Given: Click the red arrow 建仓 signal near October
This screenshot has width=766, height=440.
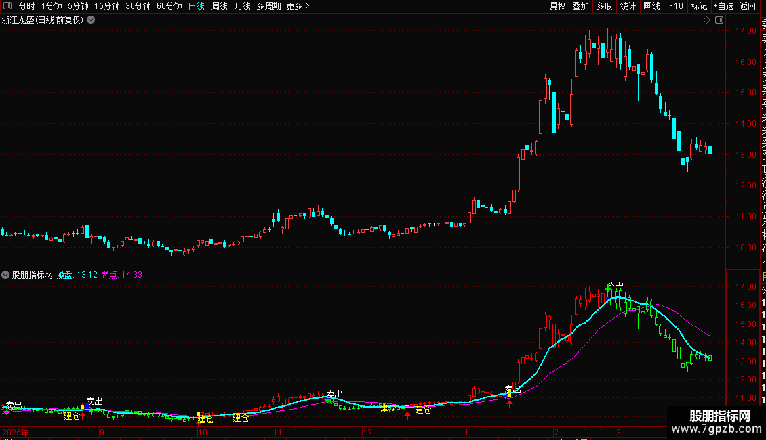Looking at the screenshot, I should click(199, 422).
